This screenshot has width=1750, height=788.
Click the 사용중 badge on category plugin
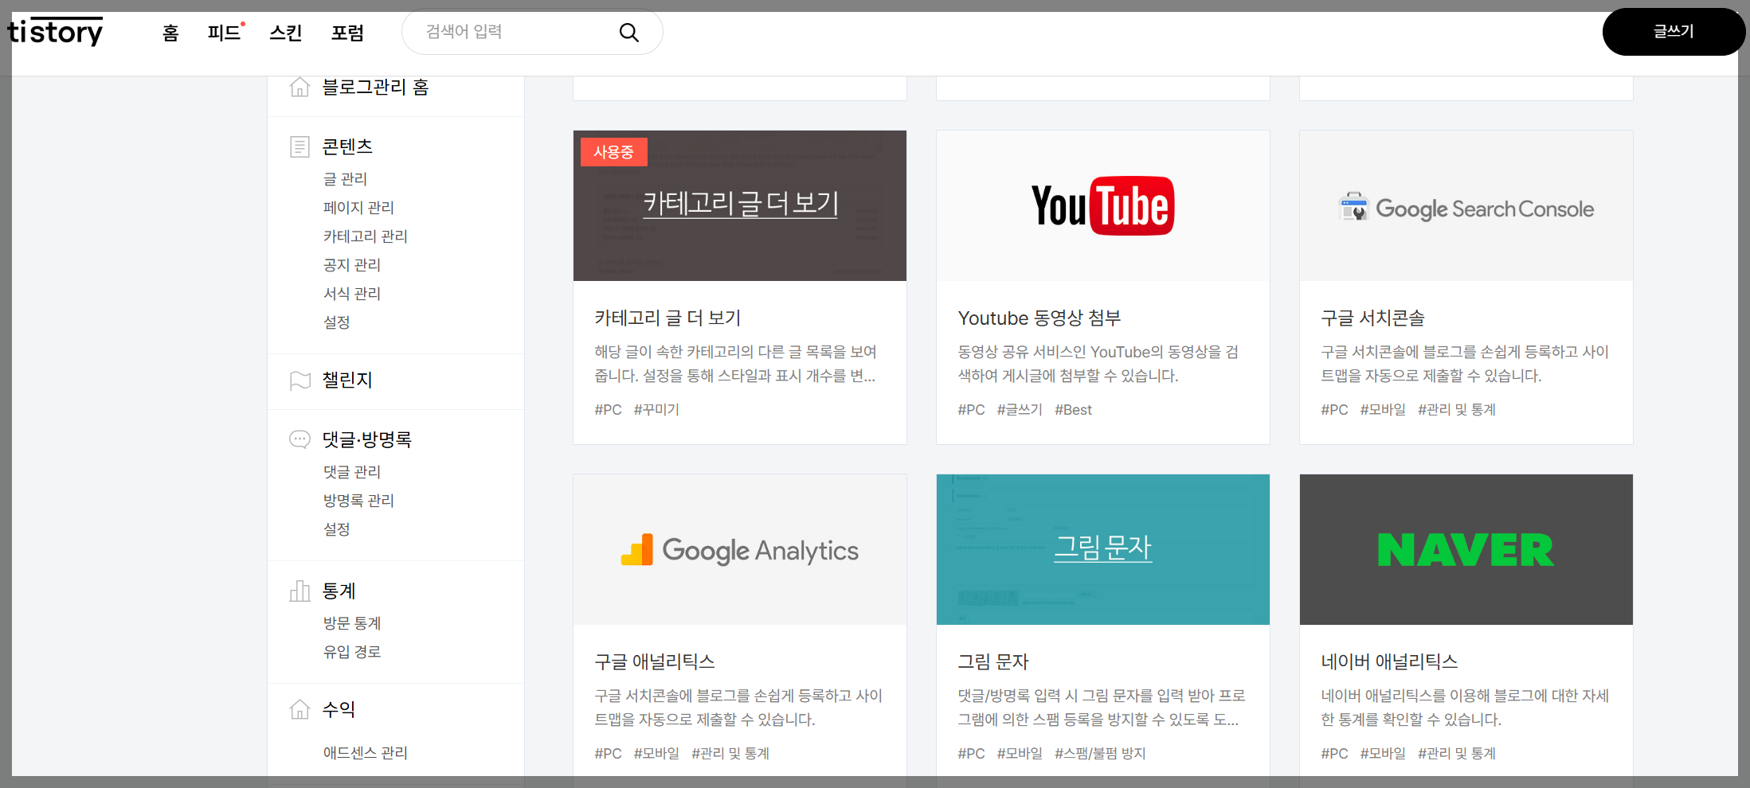click(613, 152)
